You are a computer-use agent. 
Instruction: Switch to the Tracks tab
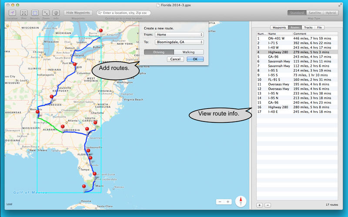click(308, 27)
